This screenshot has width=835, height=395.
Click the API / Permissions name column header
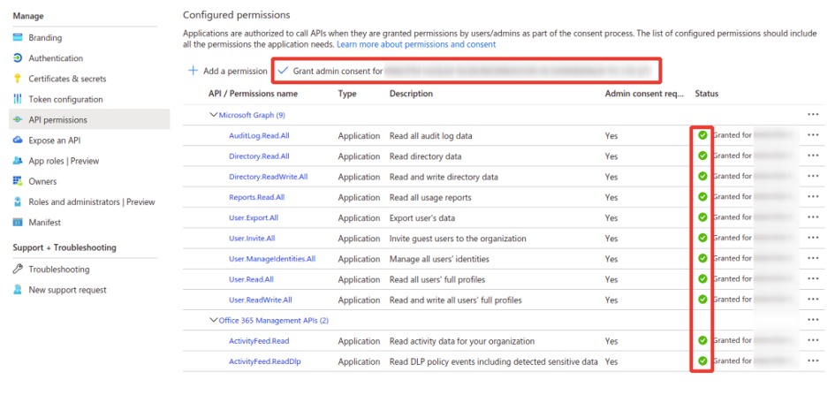point(253,94)
